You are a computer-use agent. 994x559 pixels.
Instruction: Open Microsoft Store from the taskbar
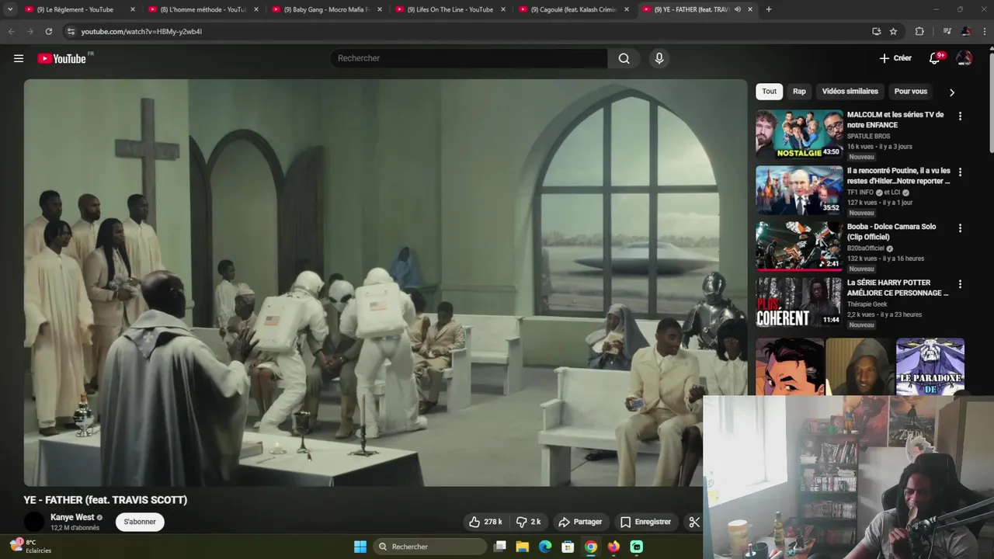point(568,547)
